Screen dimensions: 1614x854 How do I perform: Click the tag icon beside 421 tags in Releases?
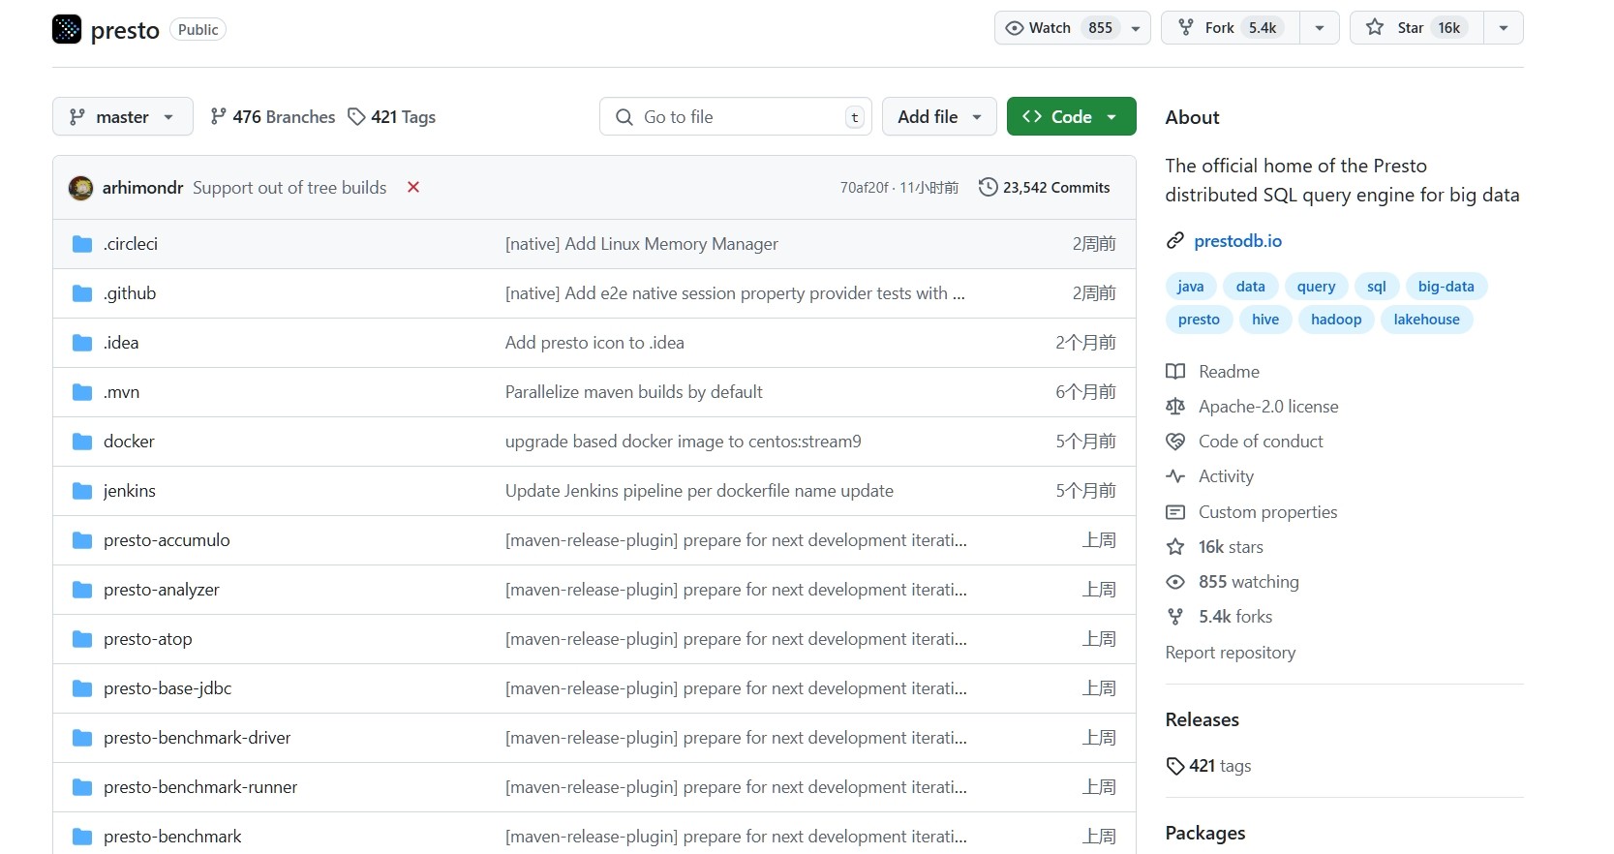pos(1175,766)
